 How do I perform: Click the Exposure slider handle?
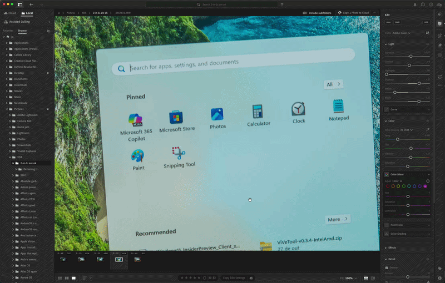[x=411, y=56]
